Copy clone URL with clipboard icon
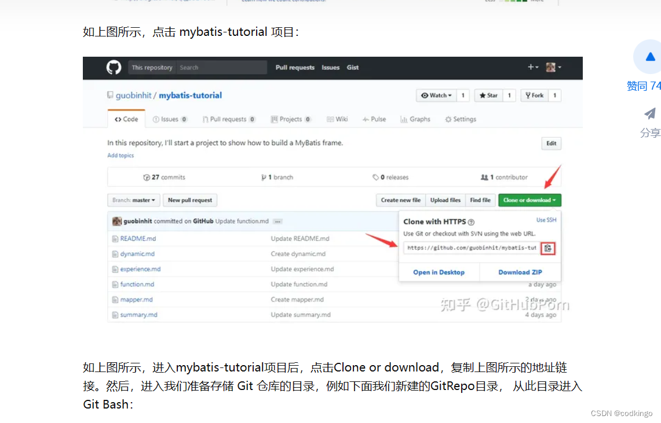The width and height of the screenshot is (661, 423). pos(547,248)
